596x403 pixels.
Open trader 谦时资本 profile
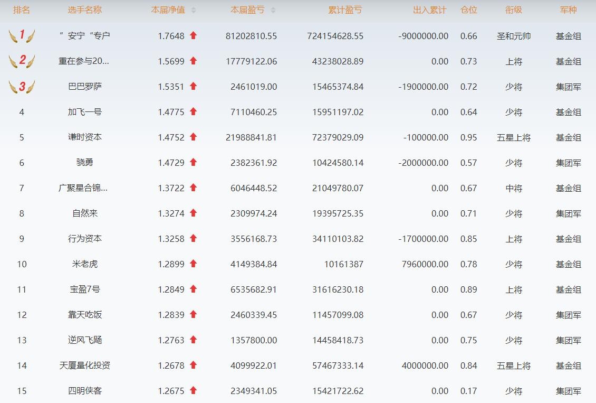84,137
